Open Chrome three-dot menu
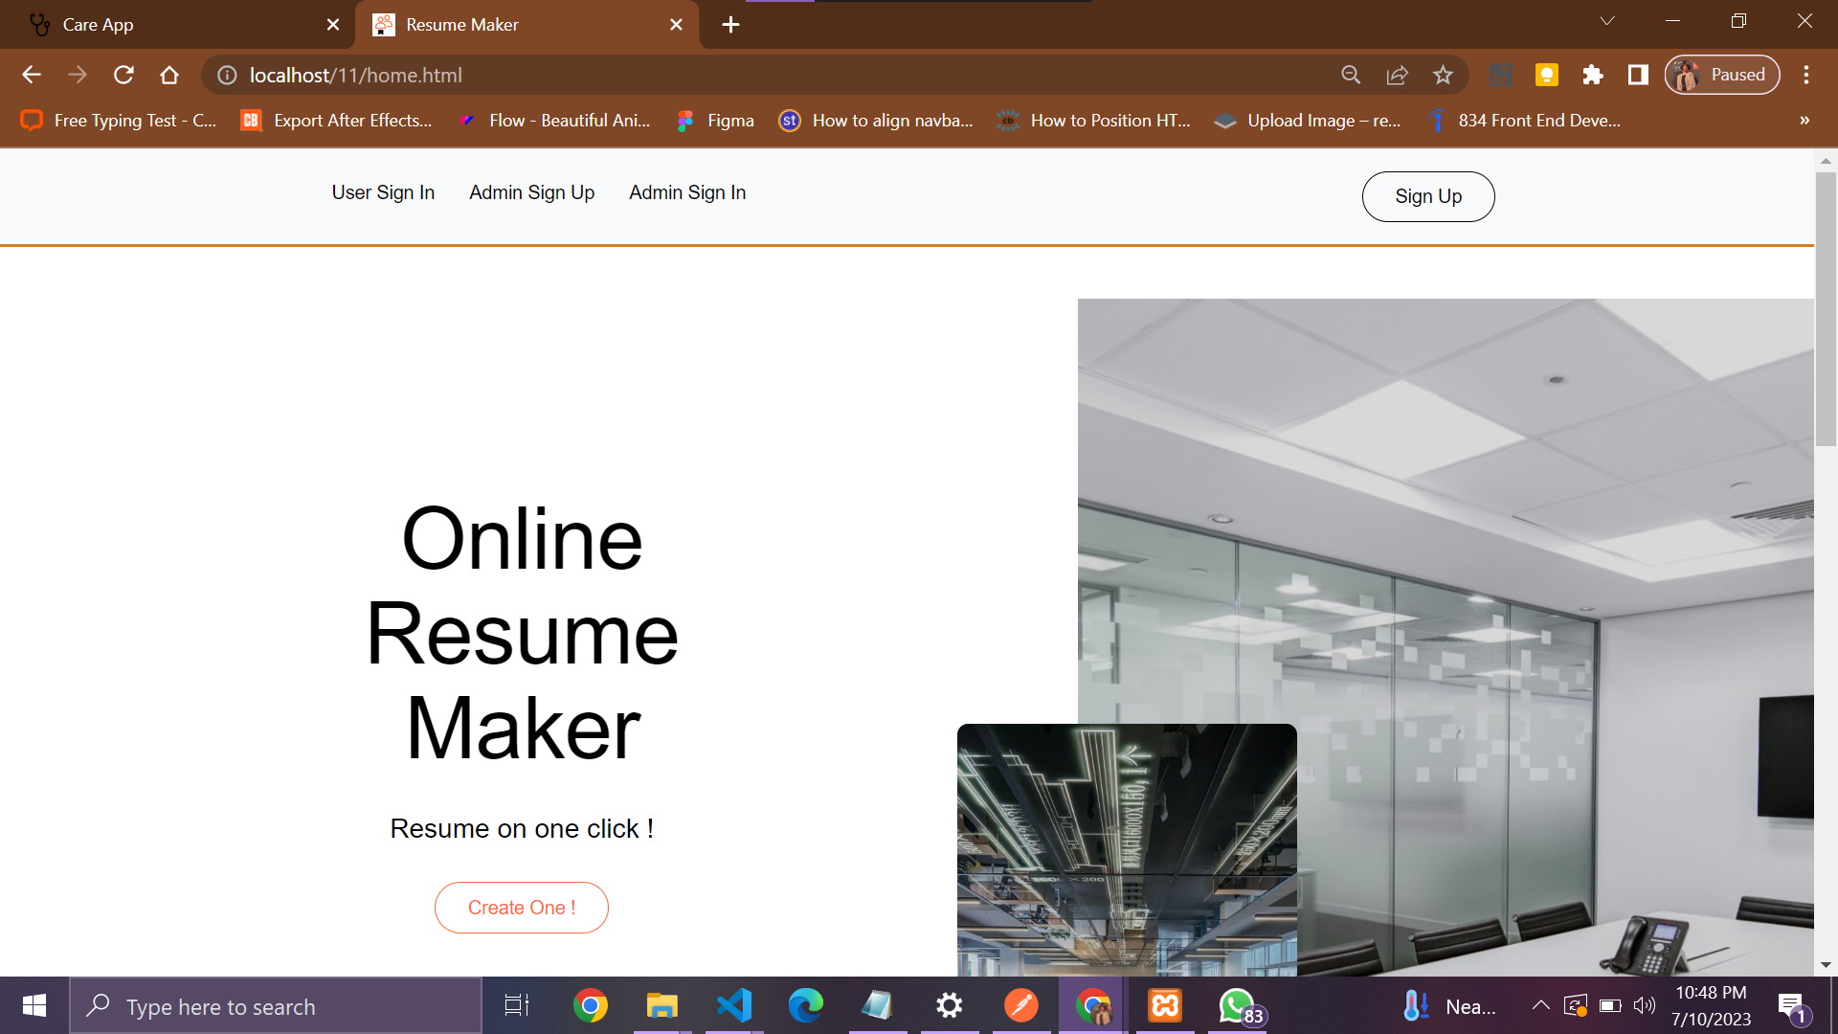 click(x=1806, y=75)
